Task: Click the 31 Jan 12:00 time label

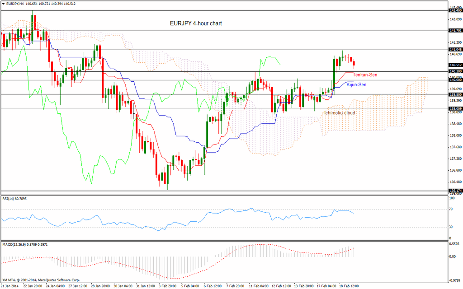Action: (x=146, y=286)
